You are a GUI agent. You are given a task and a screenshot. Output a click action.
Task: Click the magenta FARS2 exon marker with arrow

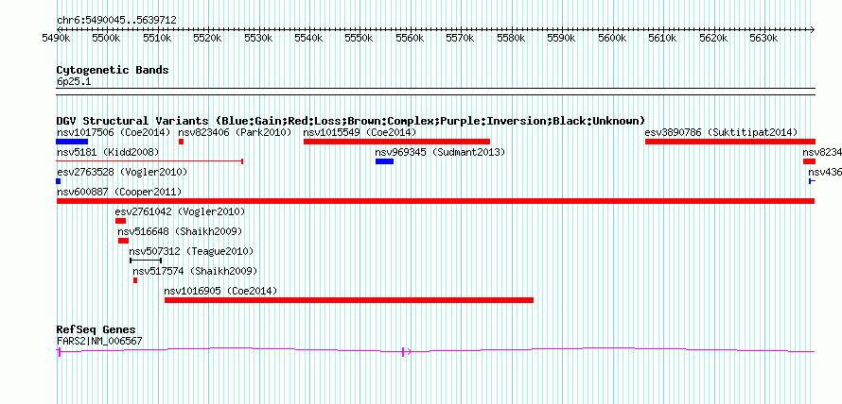[406, 351]
